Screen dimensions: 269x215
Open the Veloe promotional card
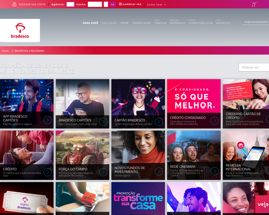coord(246,199)
